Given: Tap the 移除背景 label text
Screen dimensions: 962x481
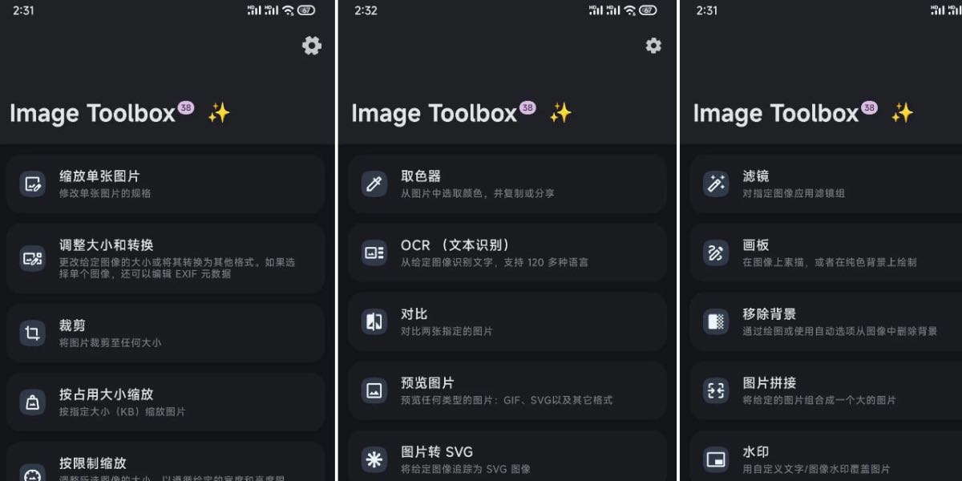Looking at the screenshot, I should (x=770, y=314).
